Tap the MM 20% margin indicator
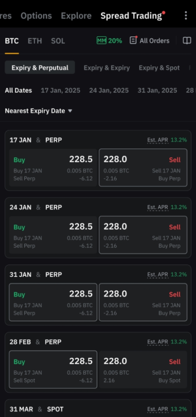The image size is (196, 417). (x=109, y=41)
